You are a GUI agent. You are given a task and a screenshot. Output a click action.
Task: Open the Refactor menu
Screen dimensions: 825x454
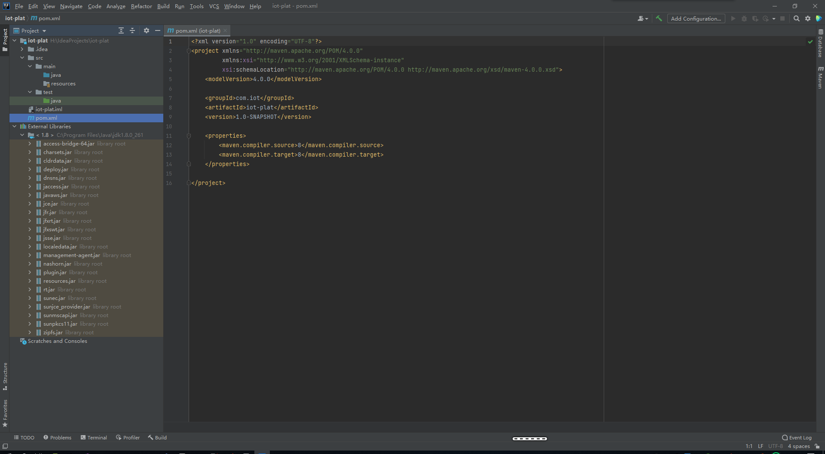click(141, 6)
